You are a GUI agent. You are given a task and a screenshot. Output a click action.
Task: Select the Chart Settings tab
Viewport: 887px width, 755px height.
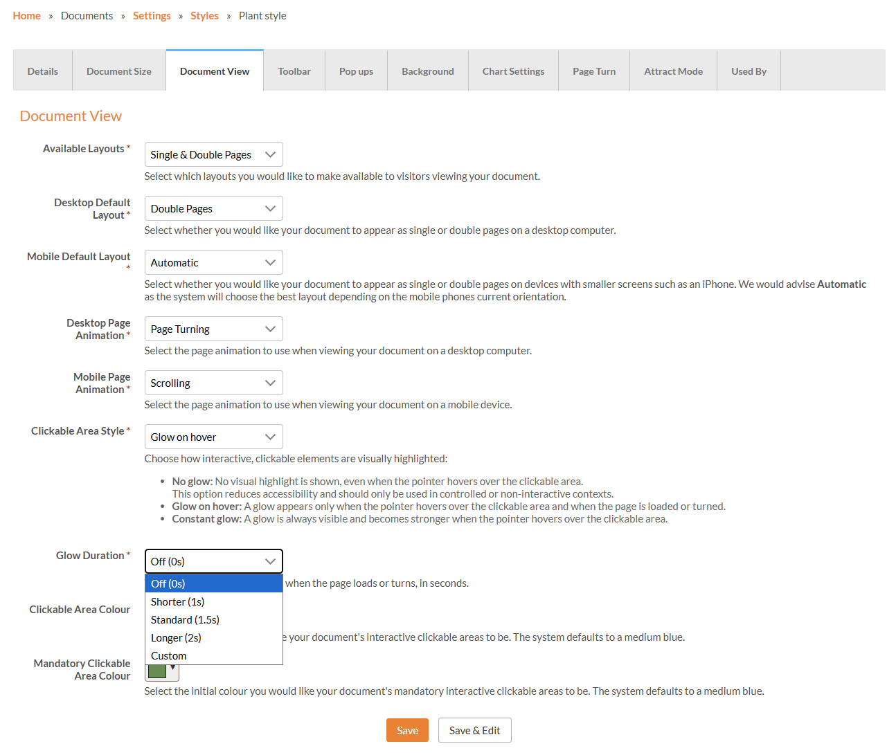[513, 71]
